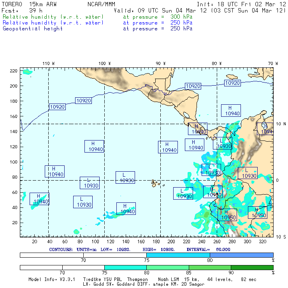
Task: Click the "CONTOURS: UNITS=m" text
Action: (x=73, y=249)
